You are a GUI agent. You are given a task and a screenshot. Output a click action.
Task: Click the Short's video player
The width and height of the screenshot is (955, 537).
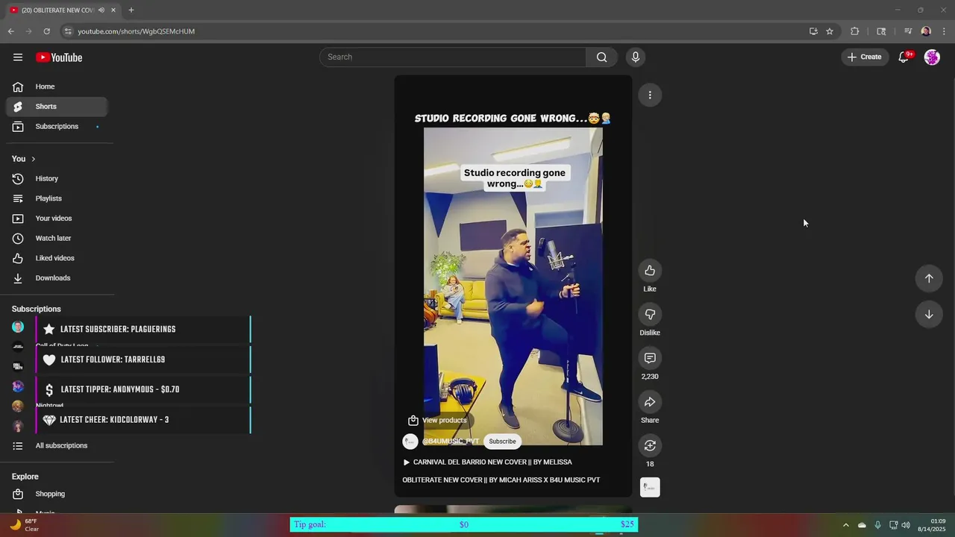[x=513, y=286]
